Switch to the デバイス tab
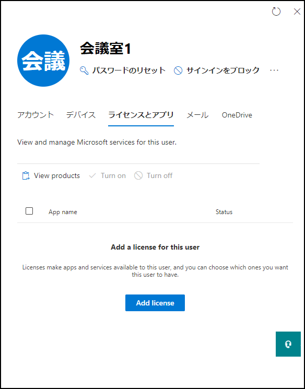Image resolution: width=305 pixels, height=389 pixels. (81, 115)
